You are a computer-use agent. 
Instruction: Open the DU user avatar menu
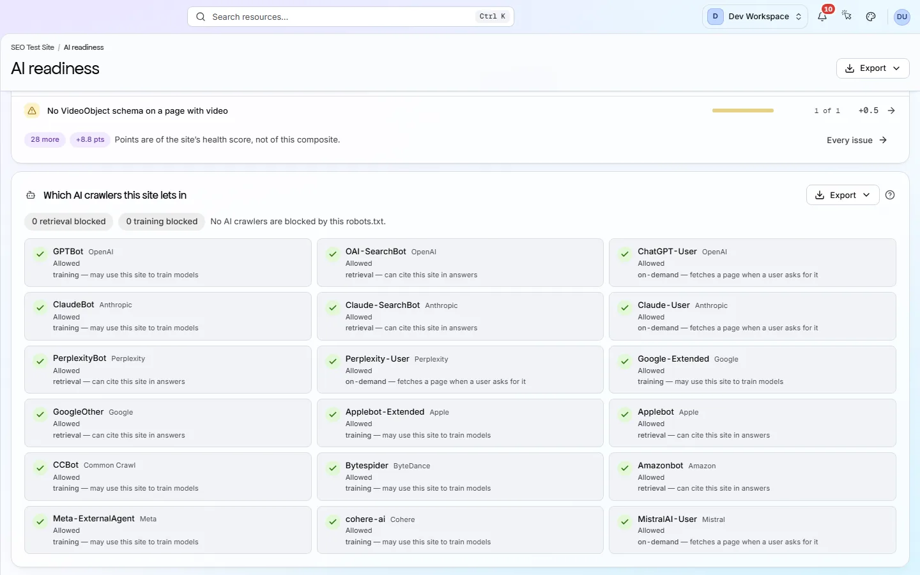(x=901, y=17)
